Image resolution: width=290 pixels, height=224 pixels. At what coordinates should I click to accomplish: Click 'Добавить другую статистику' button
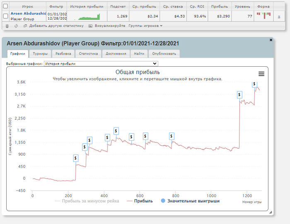53,26
